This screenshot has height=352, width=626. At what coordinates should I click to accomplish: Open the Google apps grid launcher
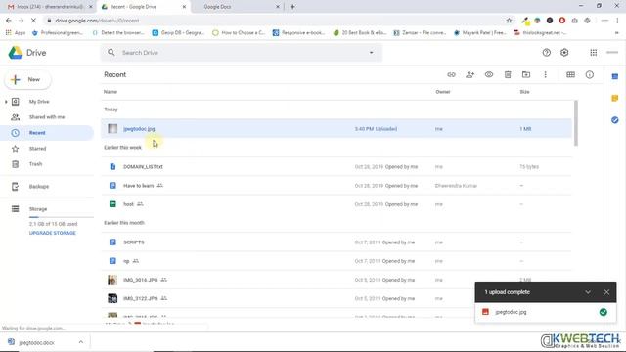pos(594,53)
